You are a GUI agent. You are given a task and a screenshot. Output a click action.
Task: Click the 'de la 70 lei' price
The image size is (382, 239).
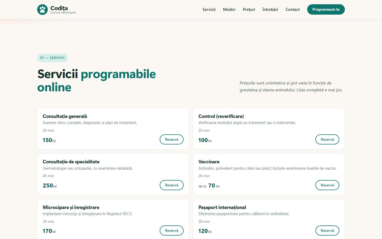209,186
